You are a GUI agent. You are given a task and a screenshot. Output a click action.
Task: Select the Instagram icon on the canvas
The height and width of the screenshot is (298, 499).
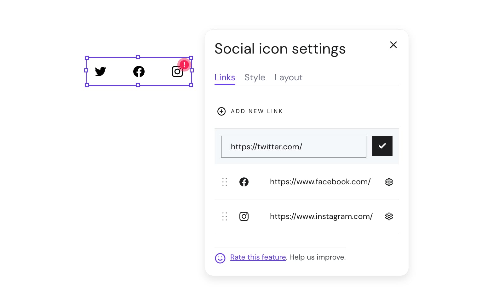(x=177, y=72)
